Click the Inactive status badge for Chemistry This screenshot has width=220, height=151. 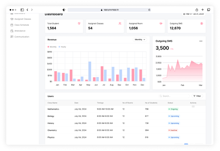(x=173, y=130)
